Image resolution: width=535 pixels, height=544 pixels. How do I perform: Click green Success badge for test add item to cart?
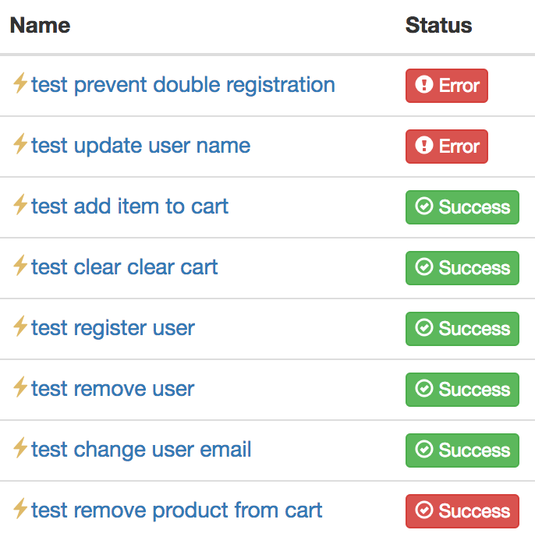click(462, 207)
